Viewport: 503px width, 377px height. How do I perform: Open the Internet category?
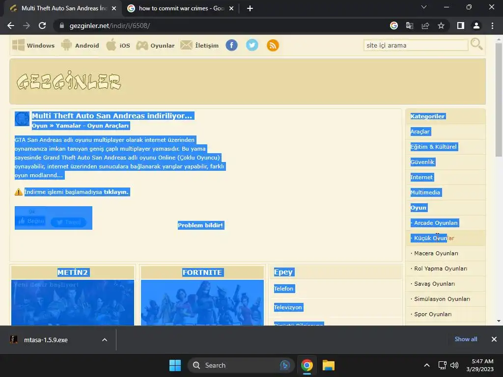pyautogui.click(x=421, y=177)
